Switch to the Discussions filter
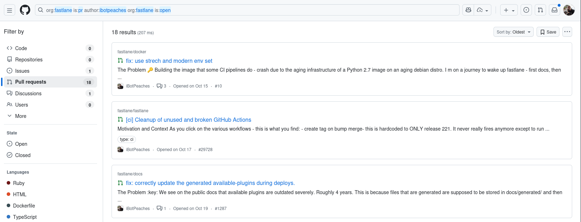 [x=28, y=94]
